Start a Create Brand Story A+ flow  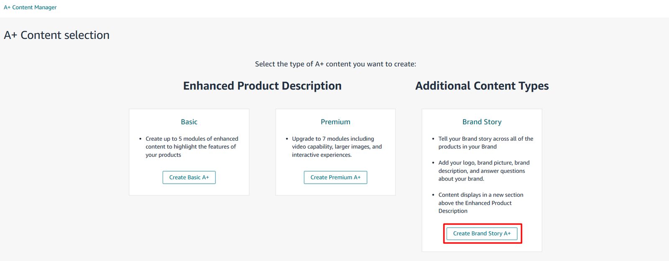pos(482,233)
